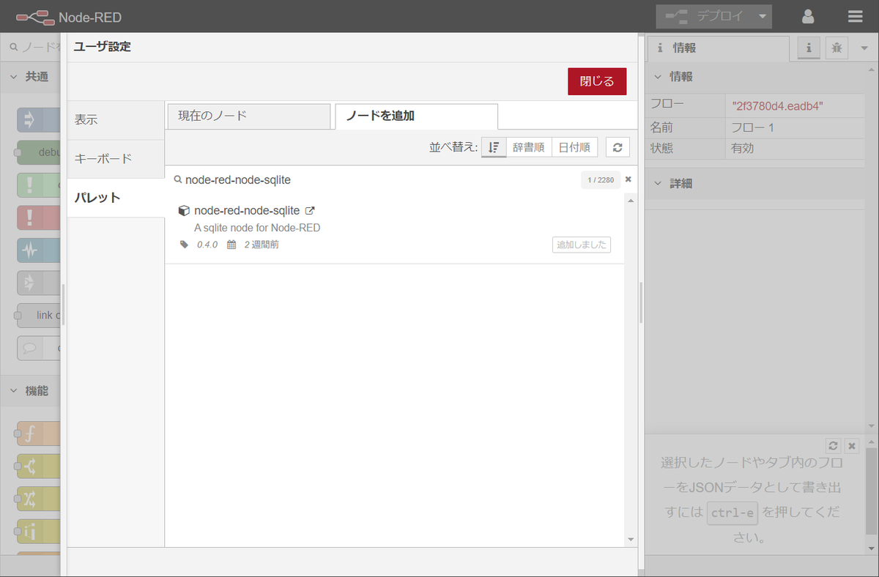Switch to the ノードを追加 tab

[416, 116]
